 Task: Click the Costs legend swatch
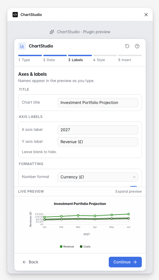81,246
